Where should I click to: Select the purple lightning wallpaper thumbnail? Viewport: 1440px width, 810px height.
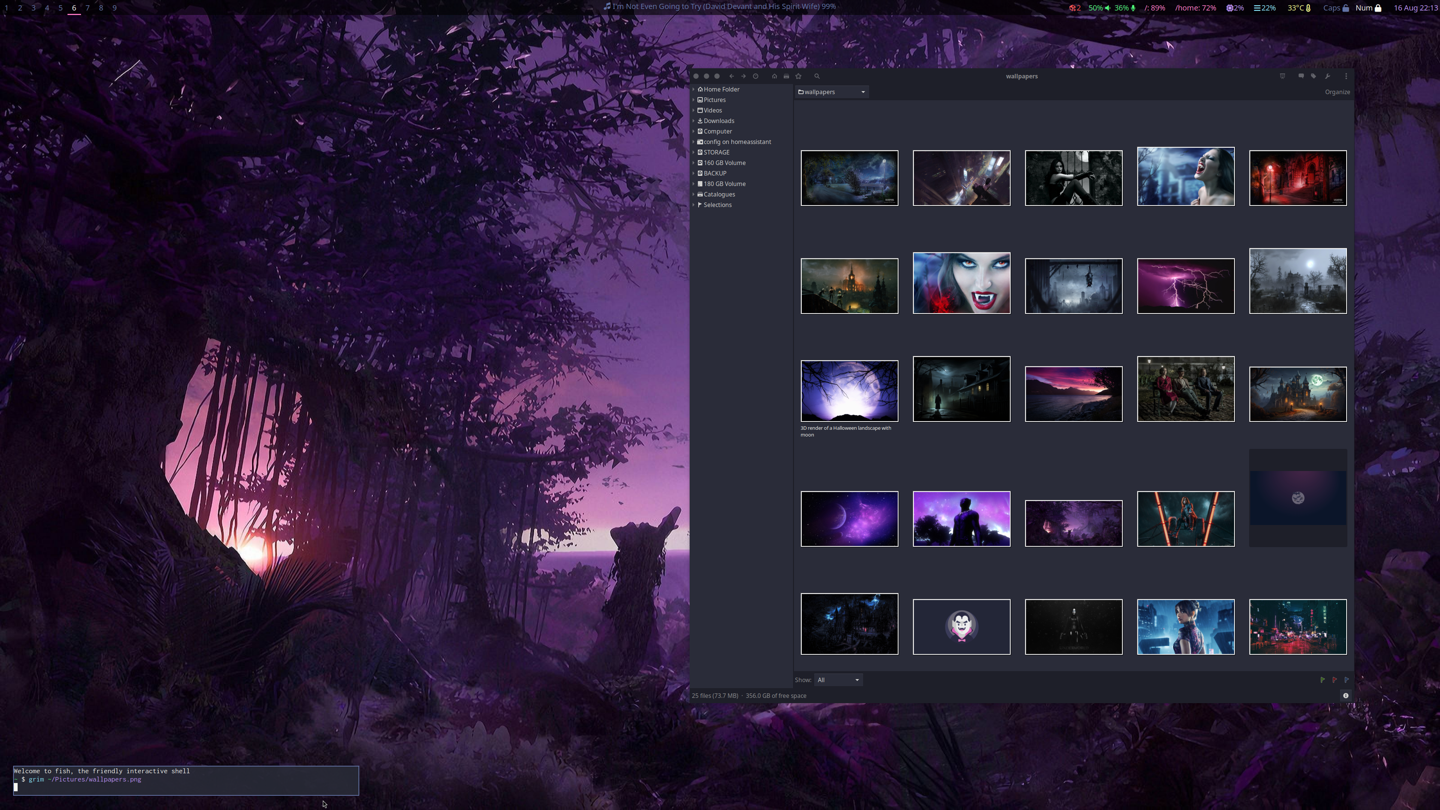pyautogui.click(x=1186, y=286)
